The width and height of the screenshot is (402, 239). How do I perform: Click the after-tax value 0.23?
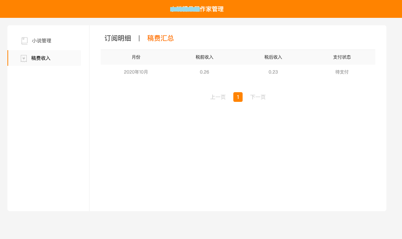pos(273,72)
